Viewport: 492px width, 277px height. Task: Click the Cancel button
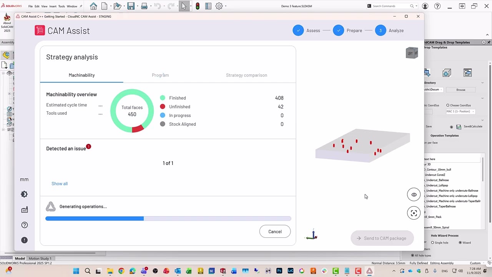(275, 232)
